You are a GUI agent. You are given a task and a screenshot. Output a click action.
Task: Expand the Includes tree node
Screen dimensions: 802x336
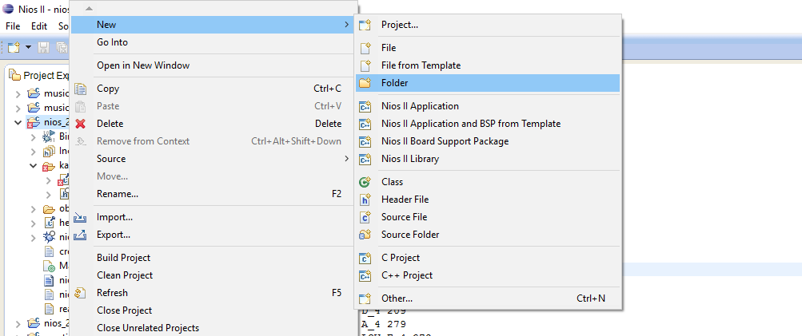click(34, 152)
